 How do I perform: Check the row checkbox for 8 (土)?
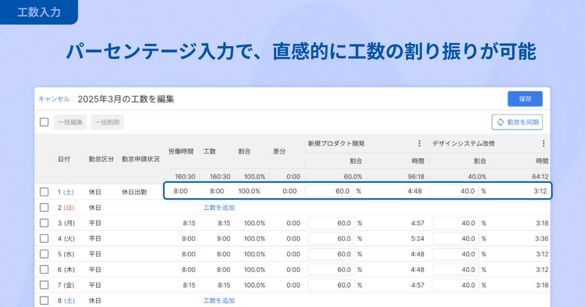click(44, 301)
